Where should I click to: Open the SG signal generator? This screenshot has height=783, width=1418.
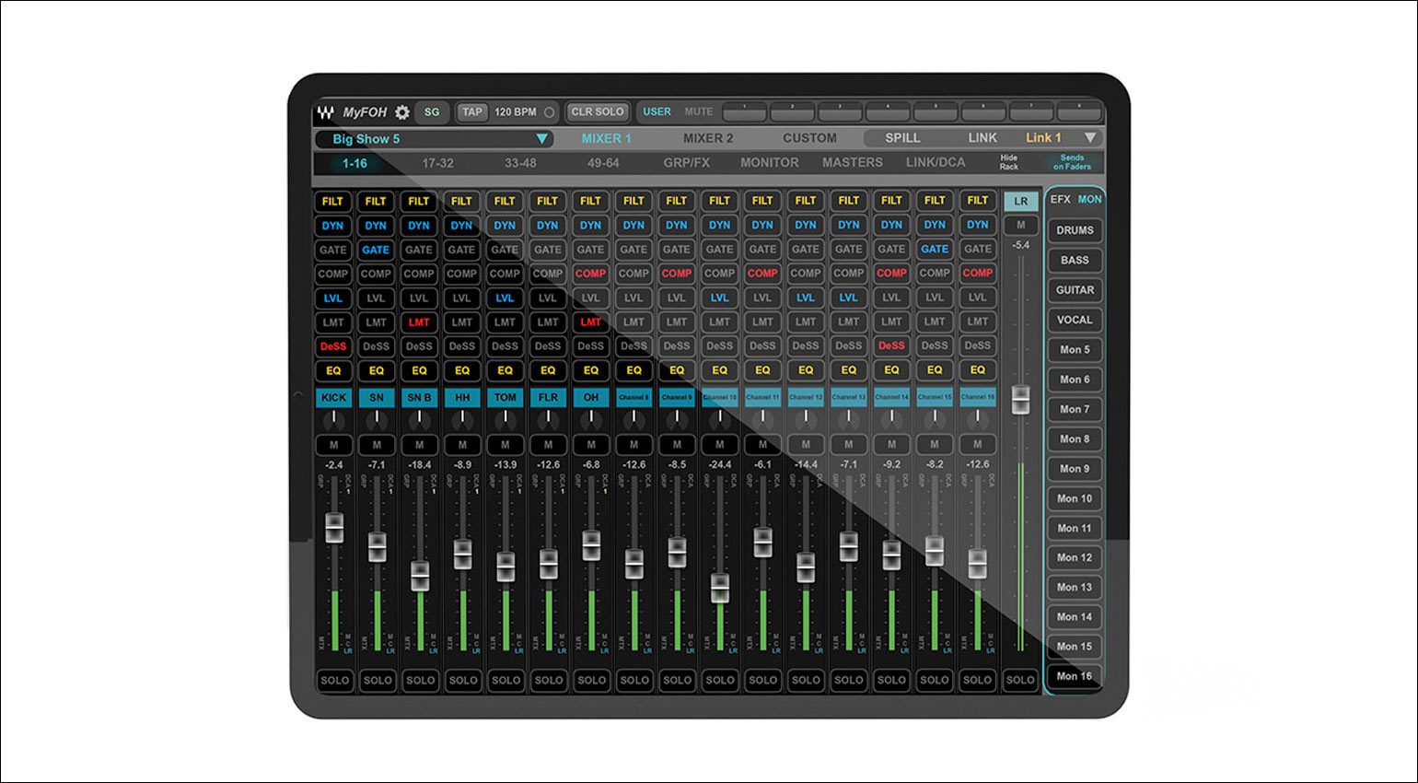[x=432, y=112]
